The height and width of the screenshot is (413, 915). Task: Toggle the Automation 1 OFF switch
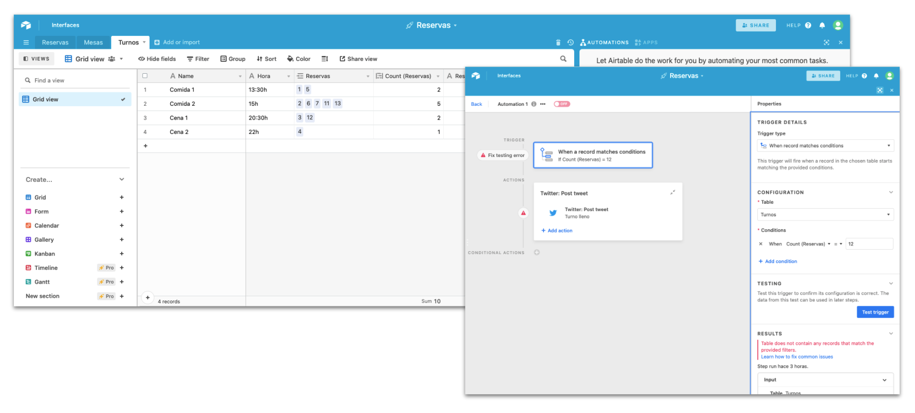coord(562,104)
